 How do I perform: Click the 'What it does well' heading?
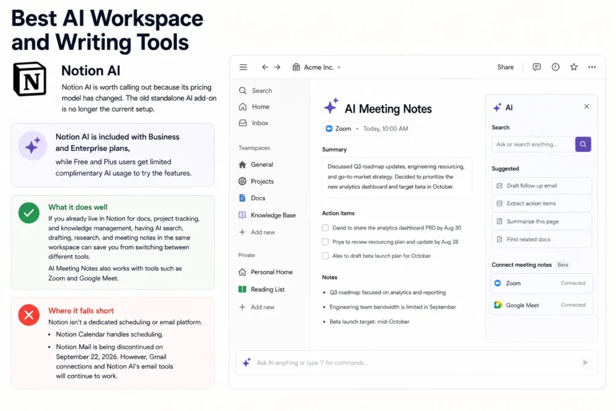coord(78,207)
